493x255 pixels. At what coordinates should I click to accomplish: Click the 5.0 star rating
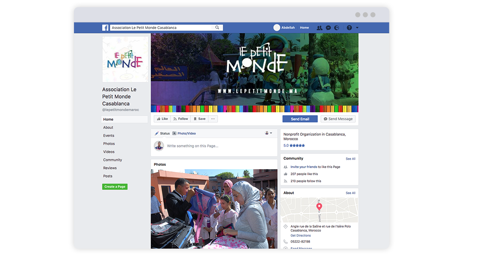[294, 145]
